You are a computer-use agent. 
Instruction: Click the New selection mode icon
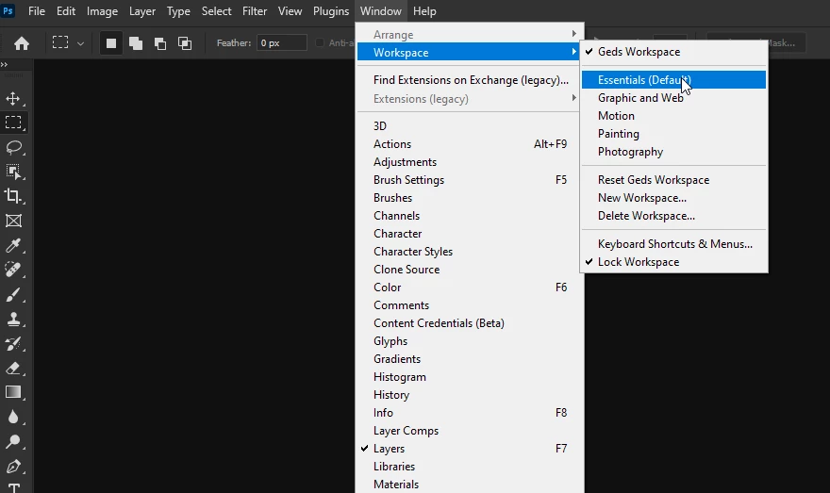pyautogui.click(x=111, y=42)
